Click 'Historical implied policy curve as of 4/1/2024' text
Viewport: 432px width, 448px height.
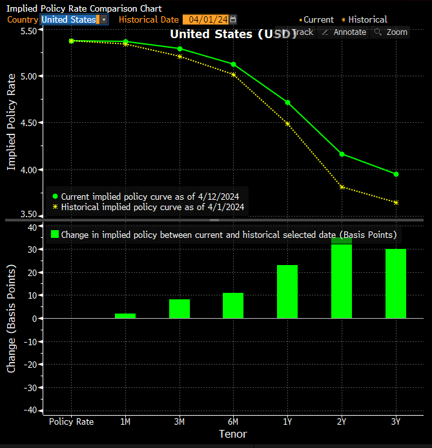click(x=152, y=207)
